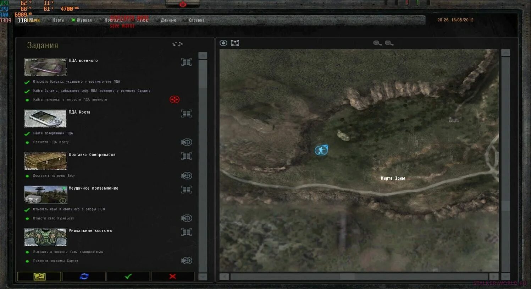Show completed tasks with green checkmark button
Image resolution: width=531 pixels, height=289 pixels.
point(128,276)
